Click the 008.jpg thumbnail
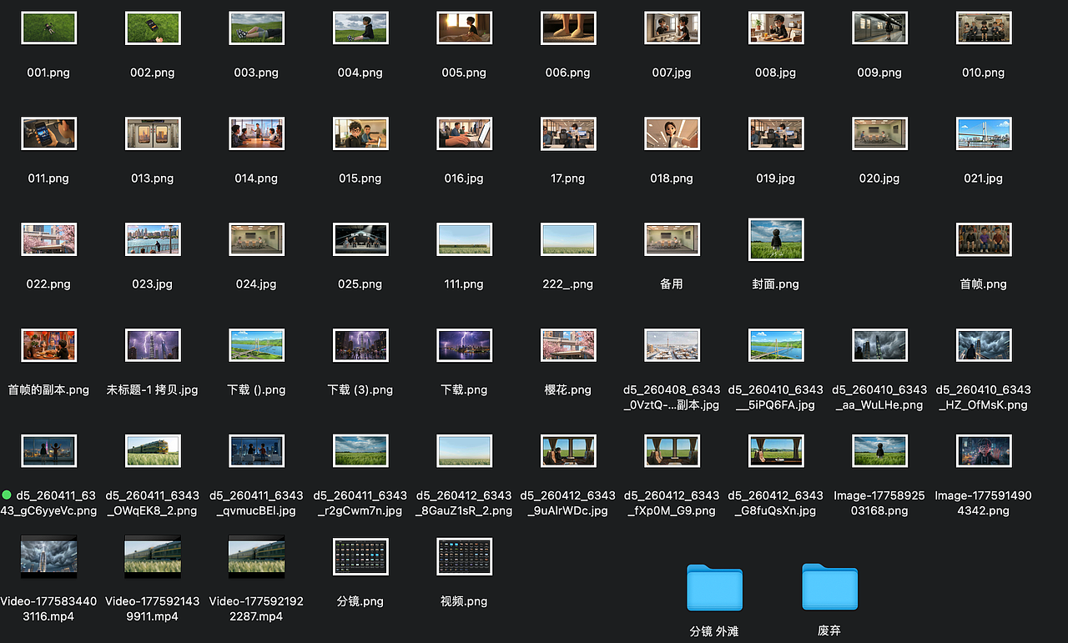Screen dimensions: 1068x643 tap(776, 28)
